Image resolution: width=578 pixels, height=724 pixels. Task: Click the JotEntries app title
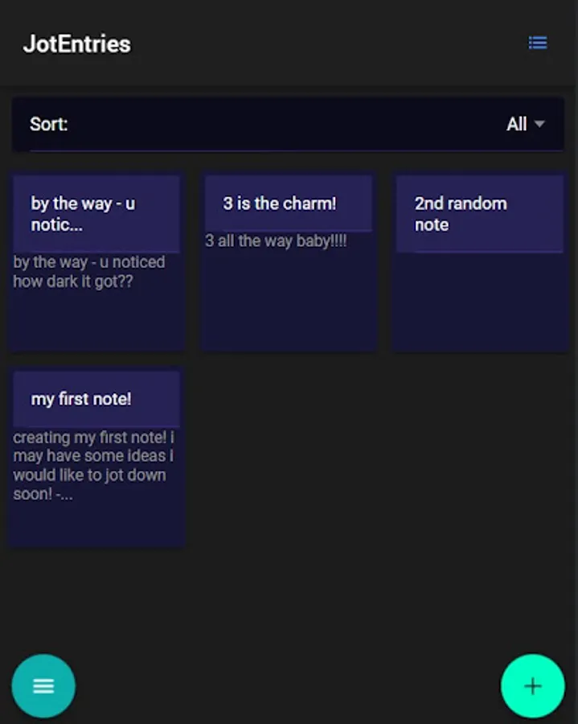pos(76,44)
